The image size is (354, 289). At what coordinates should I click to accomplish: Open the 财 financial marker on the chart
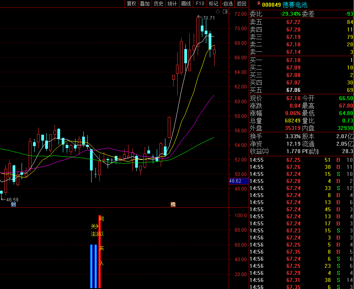click(13, 205)
